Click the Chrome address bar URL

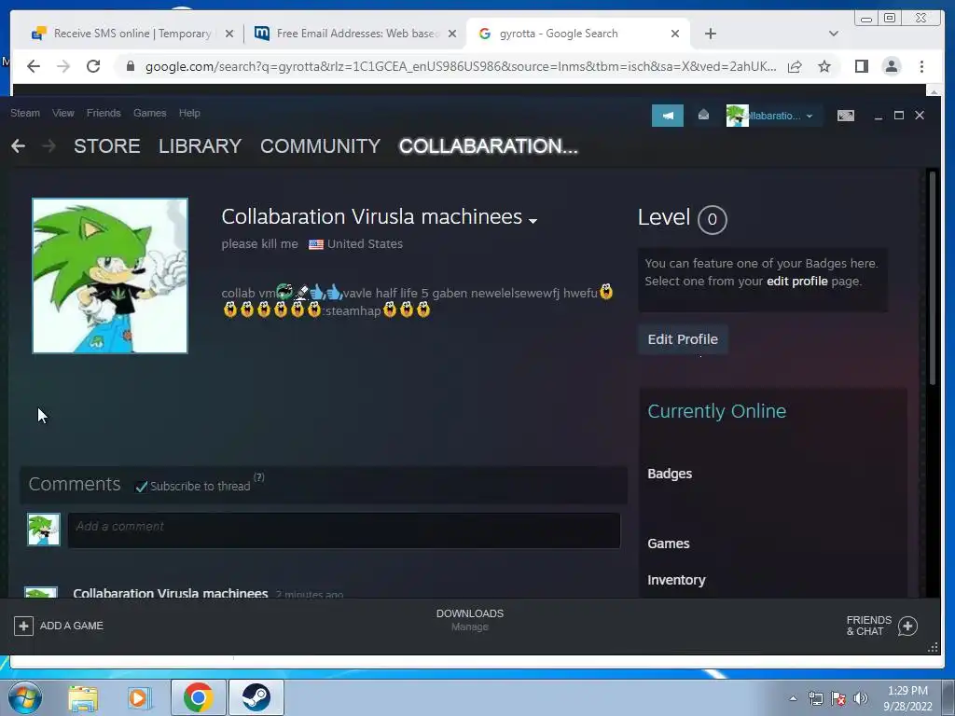tap(461, 66)
